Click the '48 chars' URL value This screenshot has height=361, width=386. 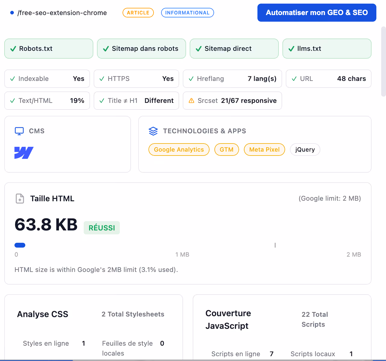pyautogui.click(x=351, y=79)
